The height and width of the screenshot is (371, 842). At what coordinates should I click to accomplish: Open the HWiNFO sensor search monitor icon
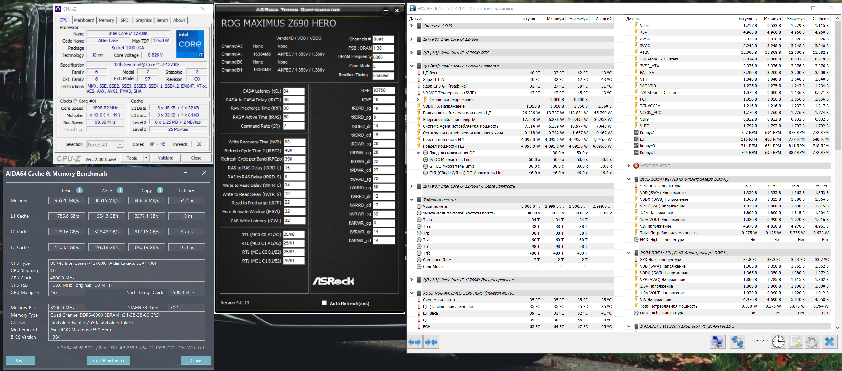[x=717, y=342]
